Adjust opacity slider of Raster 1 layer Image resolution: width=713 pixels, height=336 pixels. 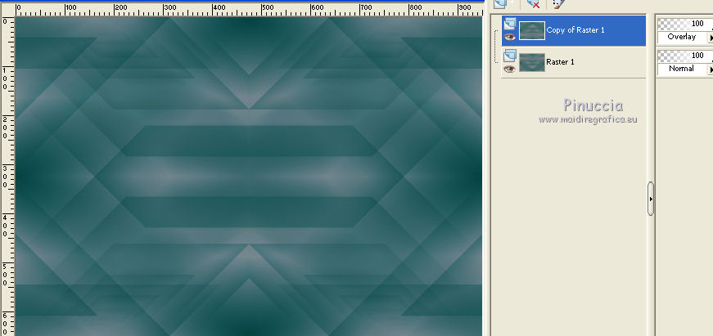click(685, 56)
